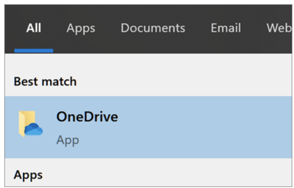Open the Documents search tab

pos(153,28)
